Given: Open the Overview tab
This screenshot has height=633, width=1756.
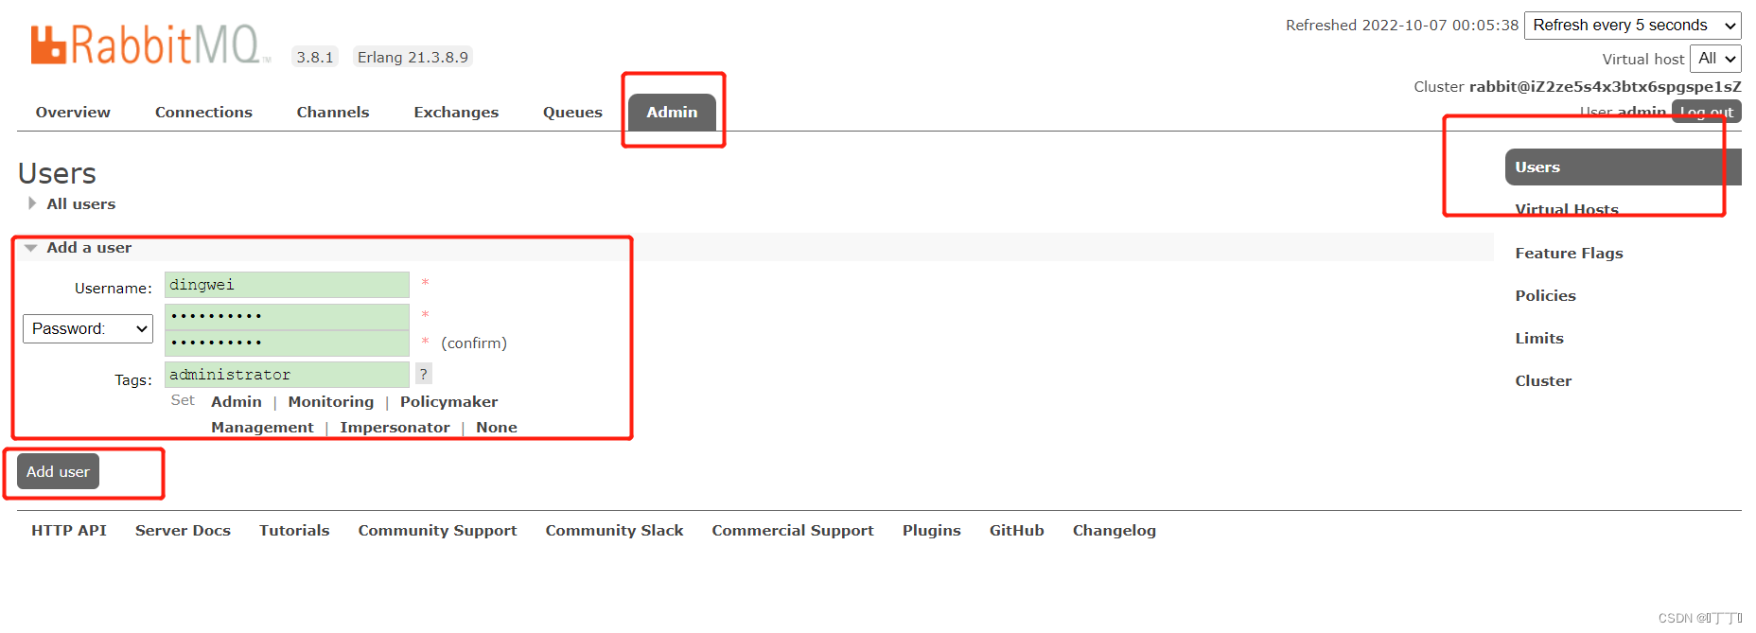Looking at the screenshot, I should (x=73, y=112).
